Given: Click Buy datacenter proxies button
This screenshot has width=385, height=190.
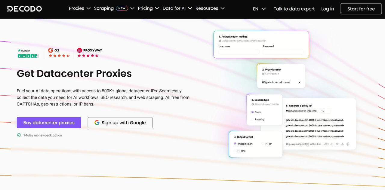Looking at the screenshot, I should (49, 123).
